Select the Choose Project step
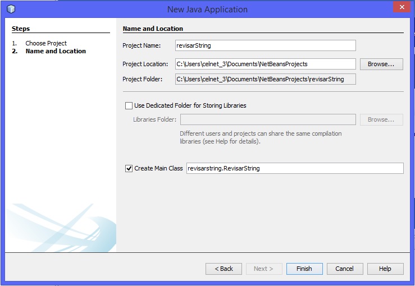 coord(46,43)
